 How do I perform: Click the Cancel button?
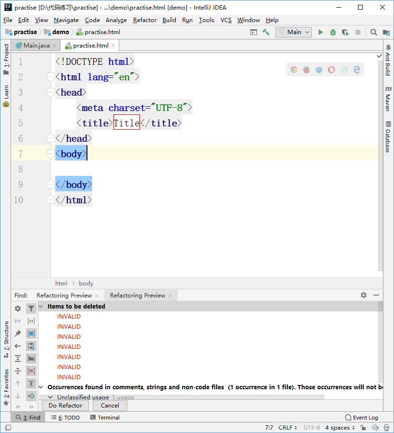coord(110,406)
